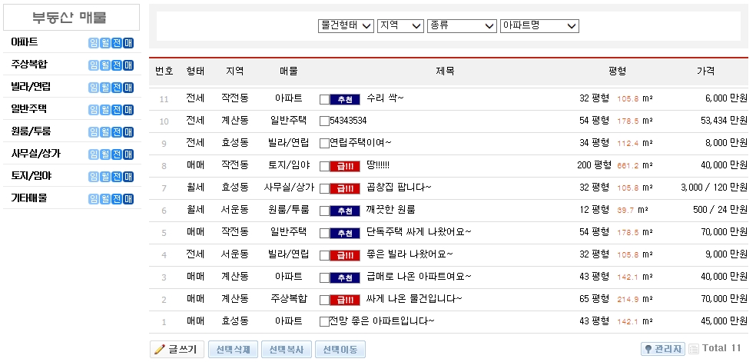Go to the 토지/임야 category
Screen dimensions: 756x362
point(31,176)
